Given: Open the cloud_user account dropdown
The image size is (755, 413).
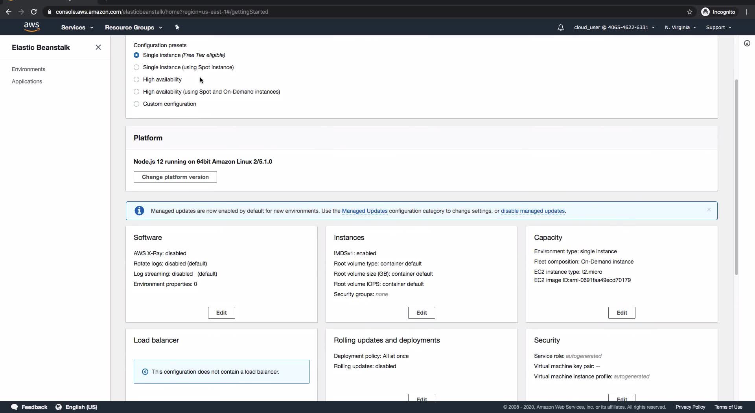Looking at the screenshot, I should click(x=614, y=28).
